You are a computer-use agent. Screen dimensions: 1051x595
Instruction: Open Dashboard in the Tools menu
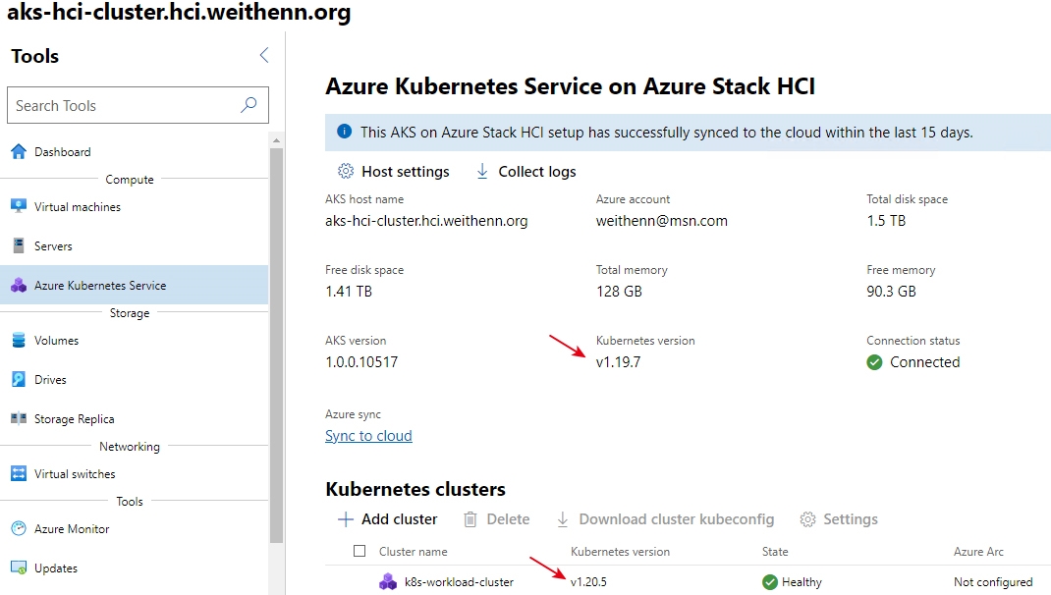[x=134, y=152]
